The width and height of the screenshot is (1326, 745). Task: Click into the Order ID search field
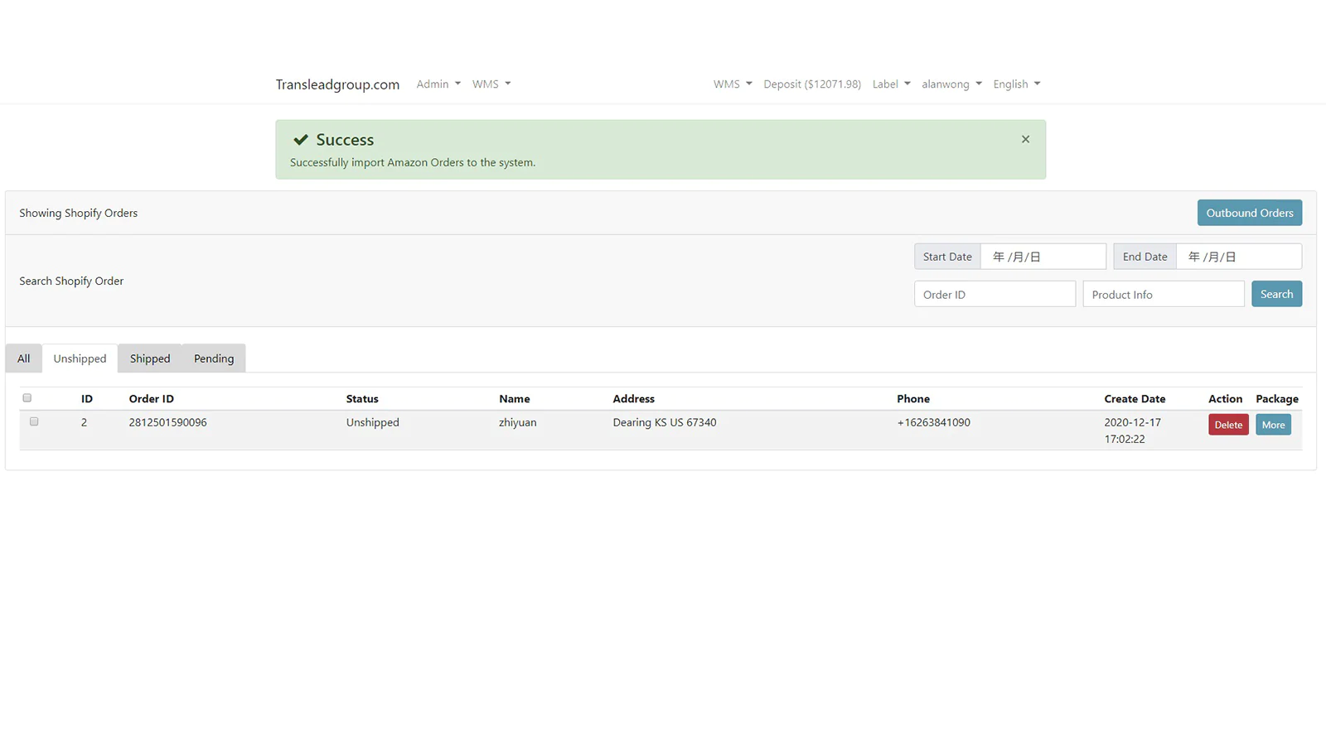coord(994,295)
